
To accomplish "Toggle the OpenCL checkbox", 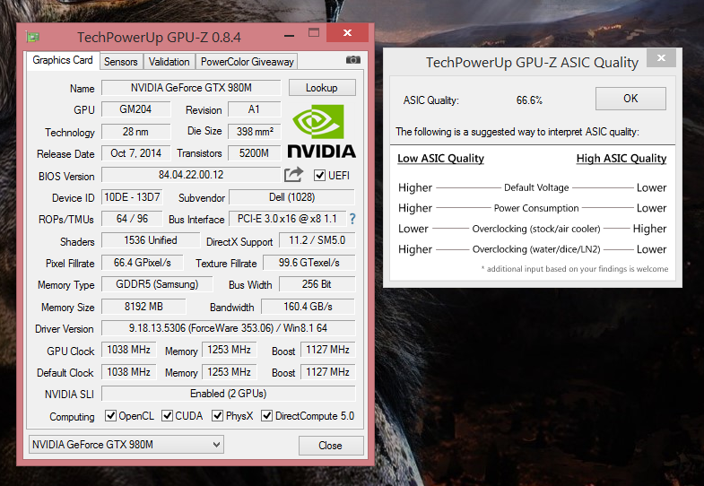I will pos(110,415).
